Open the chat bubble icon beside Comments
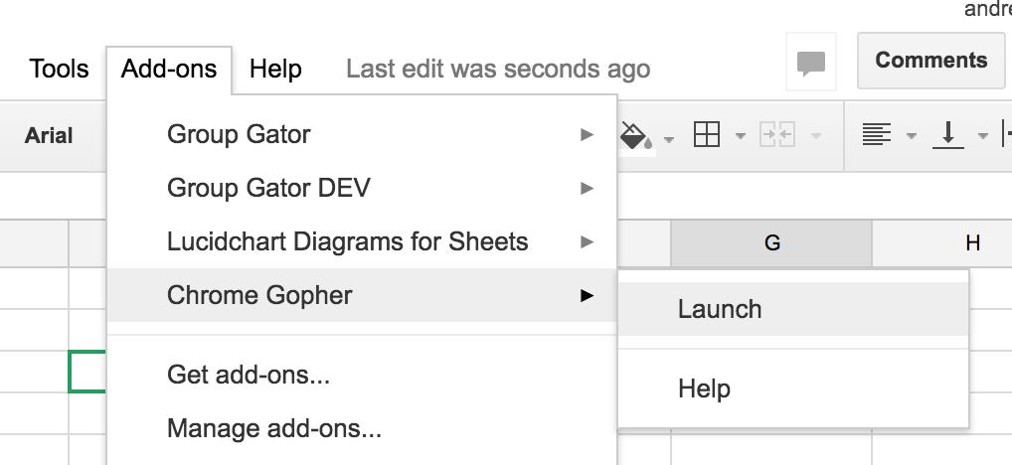Image resolution: width=1012 pixels, height=465 pixels. [811, 63]
